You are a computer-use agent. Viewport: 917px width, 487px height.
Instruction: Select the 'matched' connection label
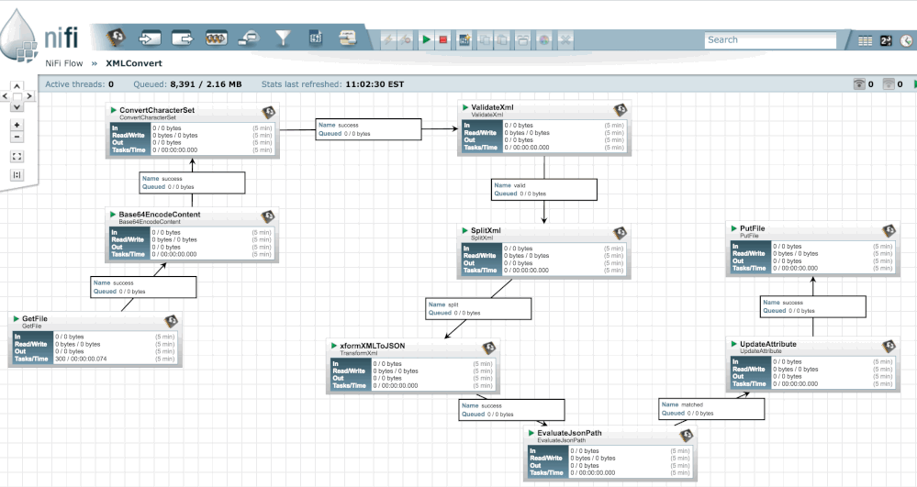[x=711, y=409]
